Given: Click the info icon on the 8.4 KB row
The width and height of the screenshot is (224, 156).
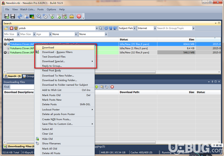Looking at the screenshot, I should [x=8, y=48].
